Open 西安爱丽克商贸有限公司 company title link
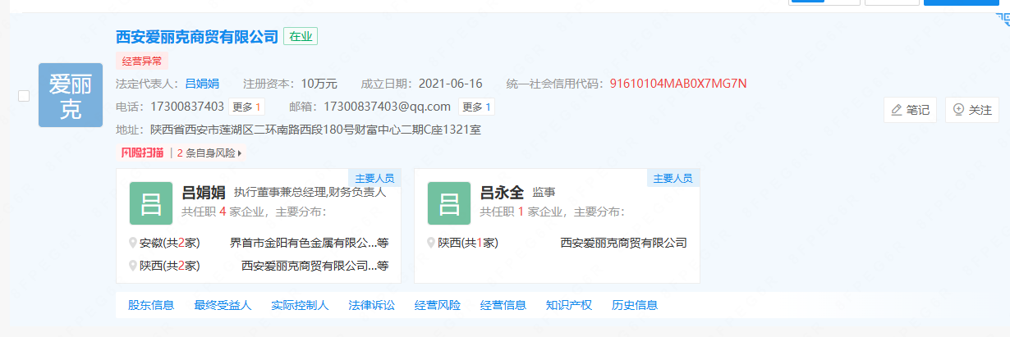The height and width of the screenshot is (337, 1010). coord(197,37)
